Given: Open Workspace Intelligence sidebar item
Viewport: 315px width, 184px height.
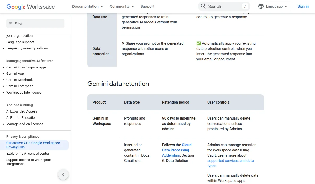Looking at the screenshot, I should (24, 93).
